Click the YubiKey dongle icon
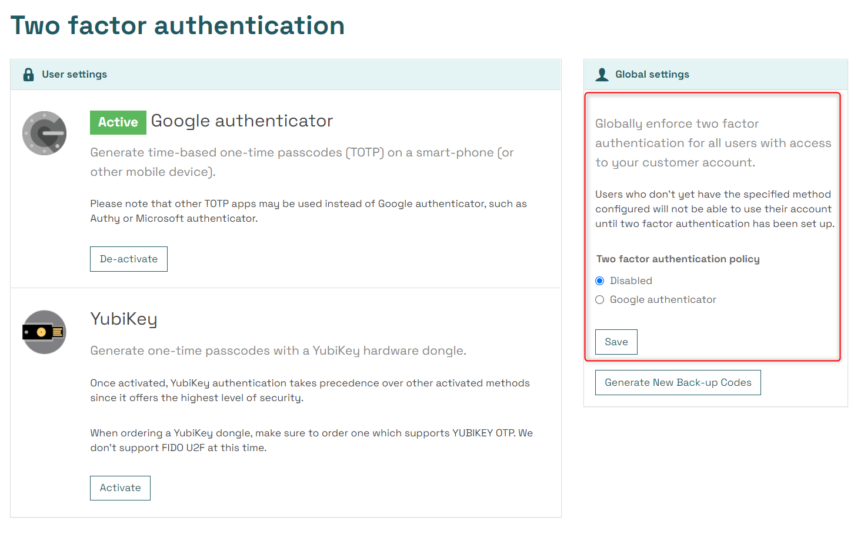Screen dimensions: 864x544 [44, 332]
